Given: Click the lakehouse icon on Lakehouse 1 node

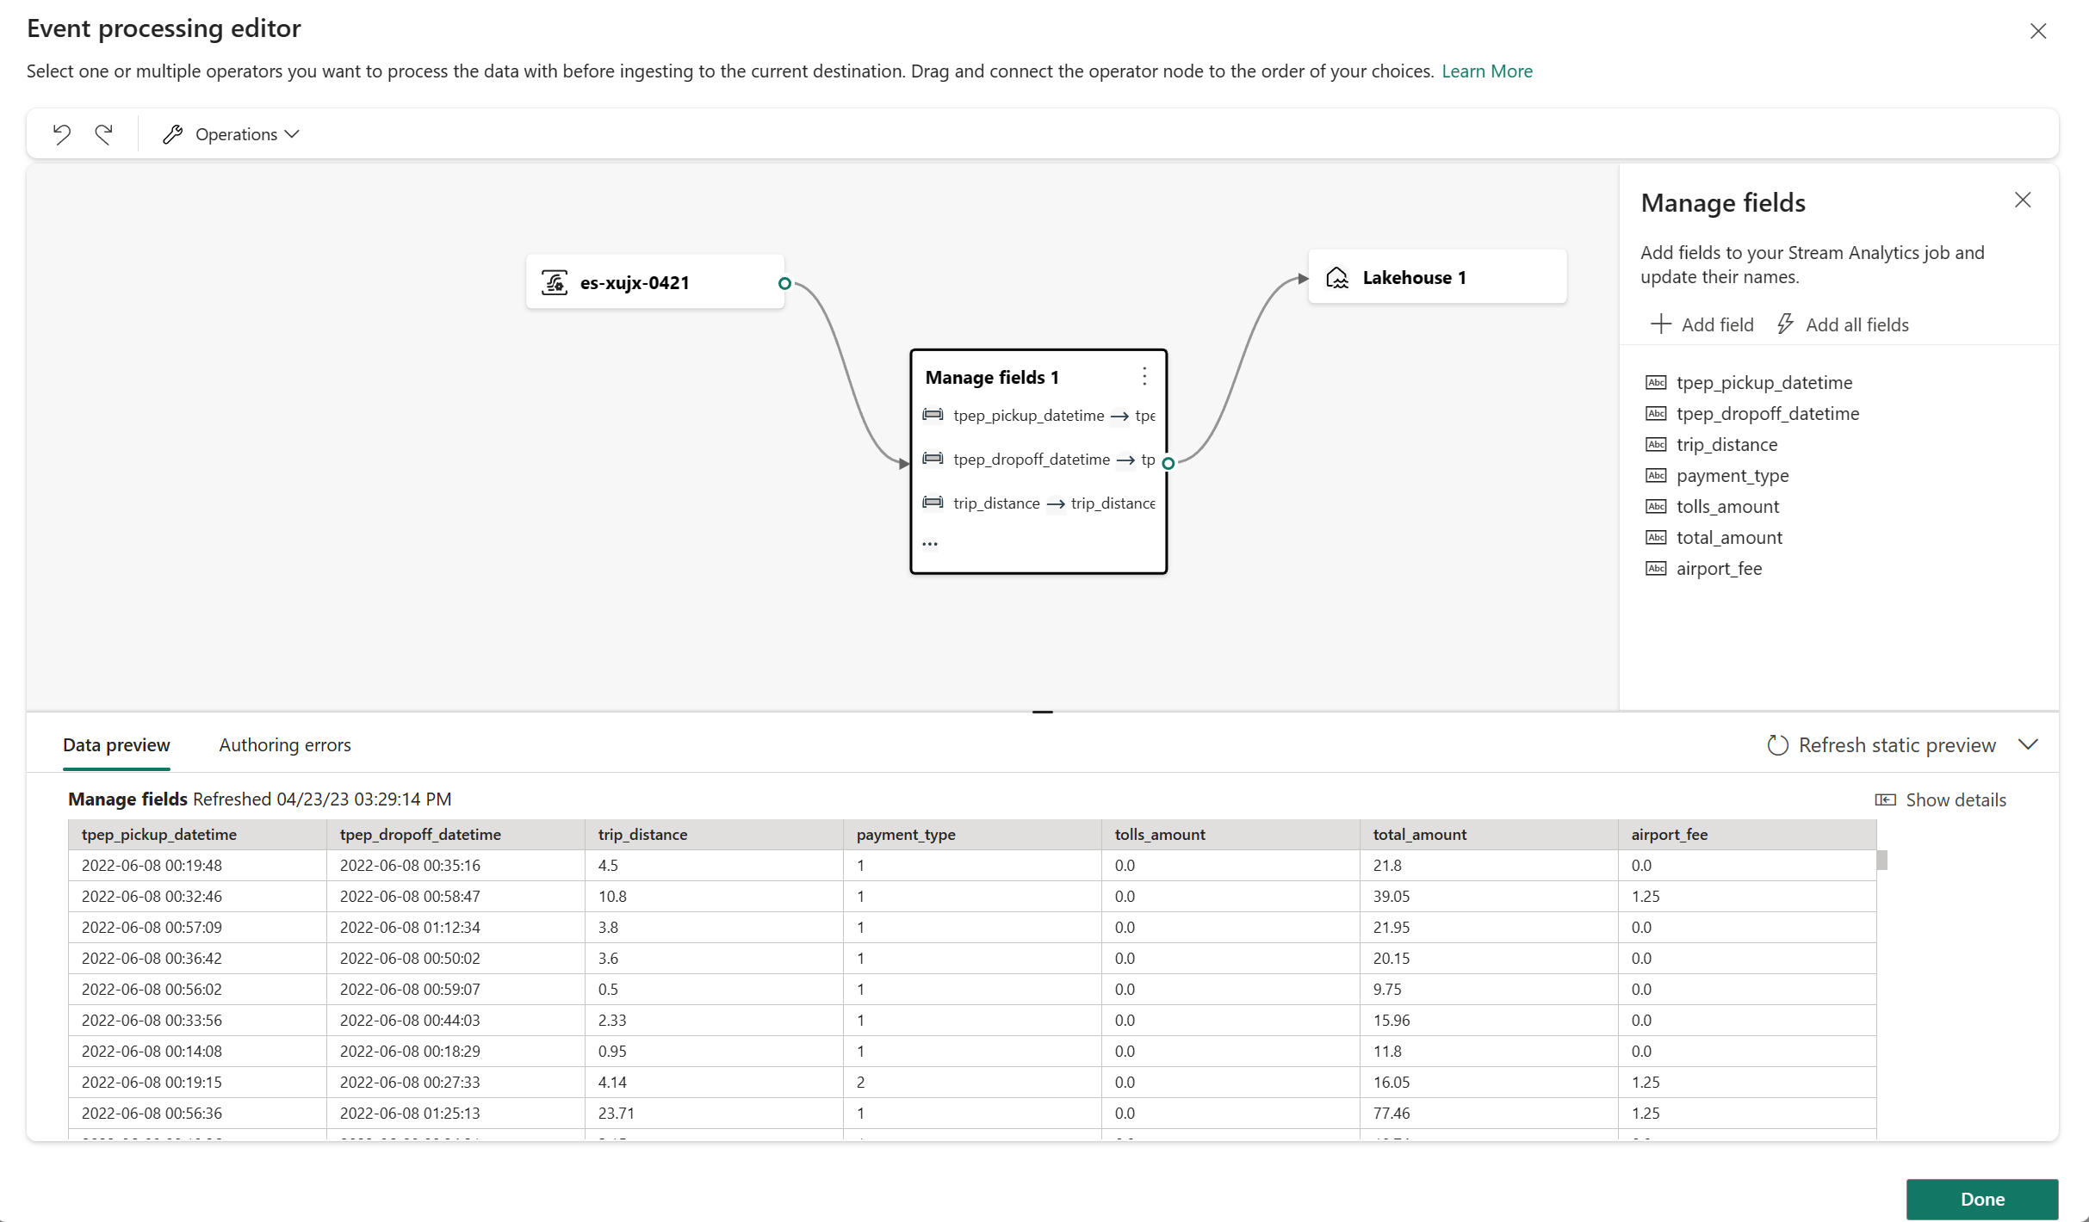Looking at the screenshot, I should click(x=1336, y=277).
